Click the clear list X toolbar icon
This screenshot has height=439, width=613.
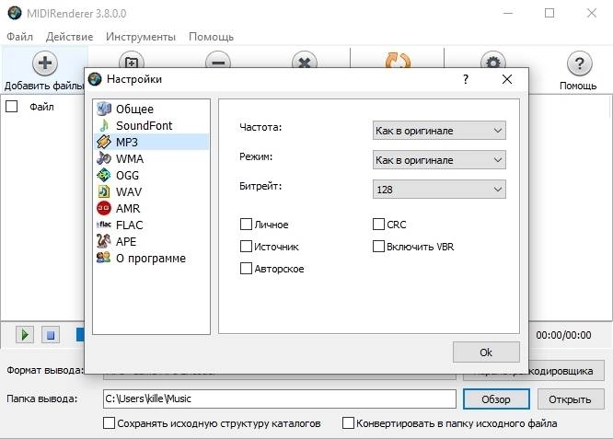click(305, 60)
